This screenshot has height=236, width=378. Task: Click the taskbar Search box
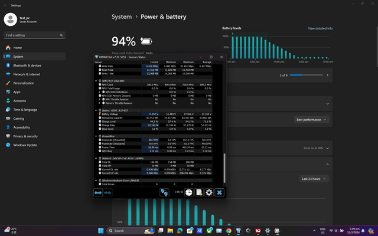131,231
